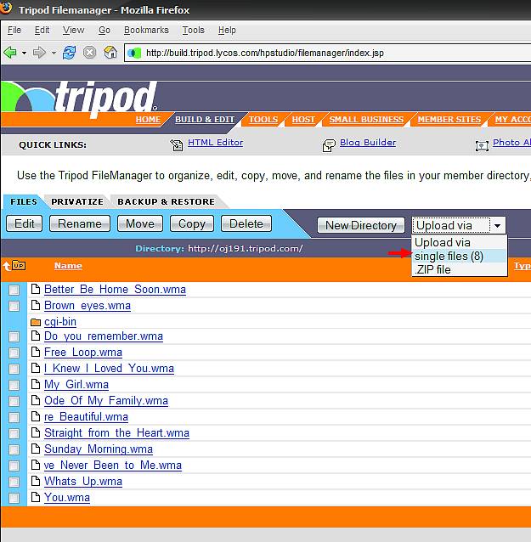Click the file manager Edit button

pos(24,223)
